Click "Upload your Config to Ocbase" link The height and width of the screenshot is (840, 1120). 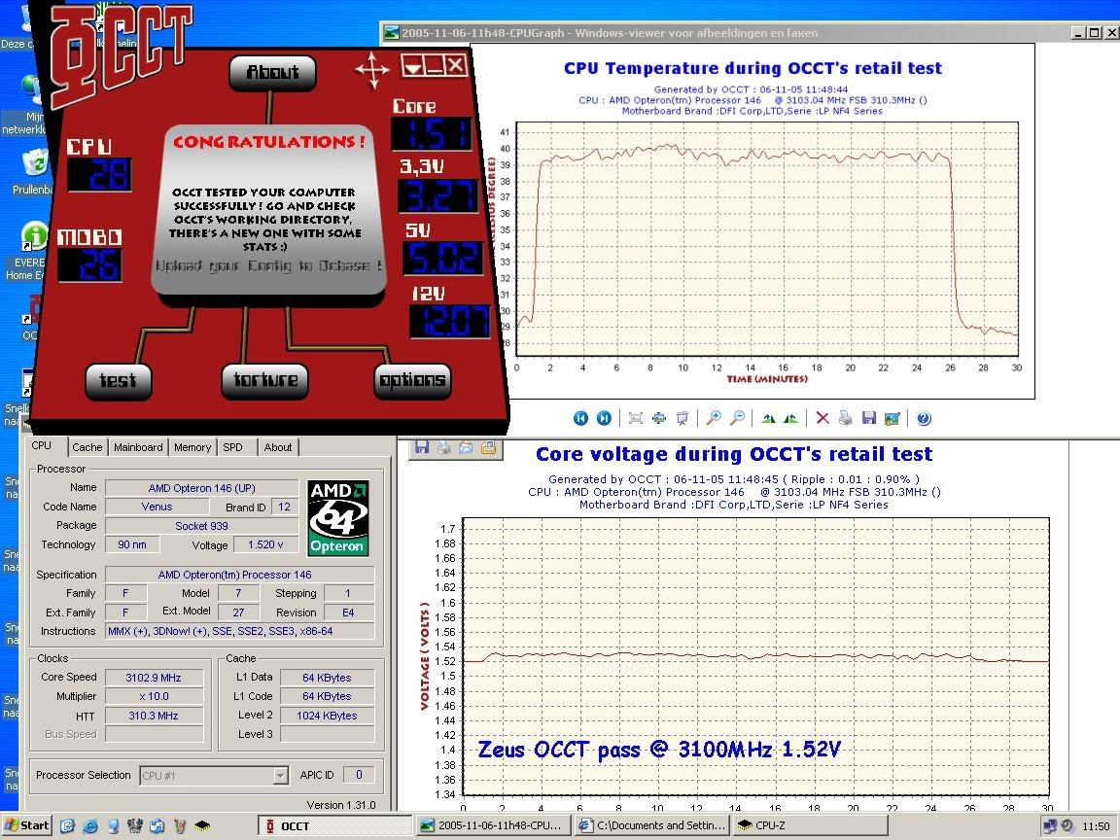[268, 266]
